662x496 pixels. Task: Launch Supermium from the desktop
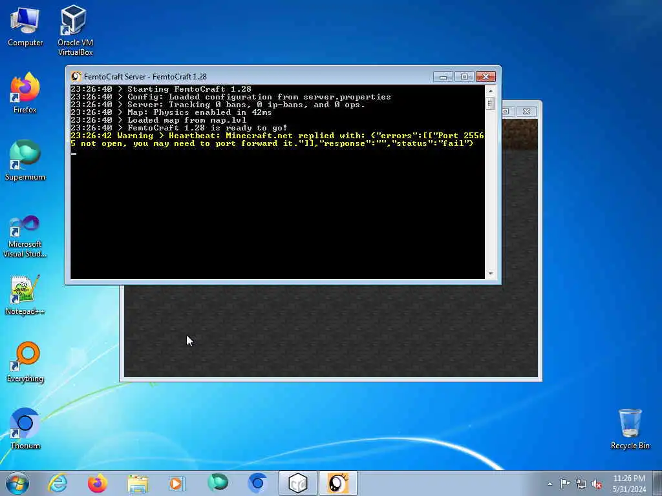[25, 161]
